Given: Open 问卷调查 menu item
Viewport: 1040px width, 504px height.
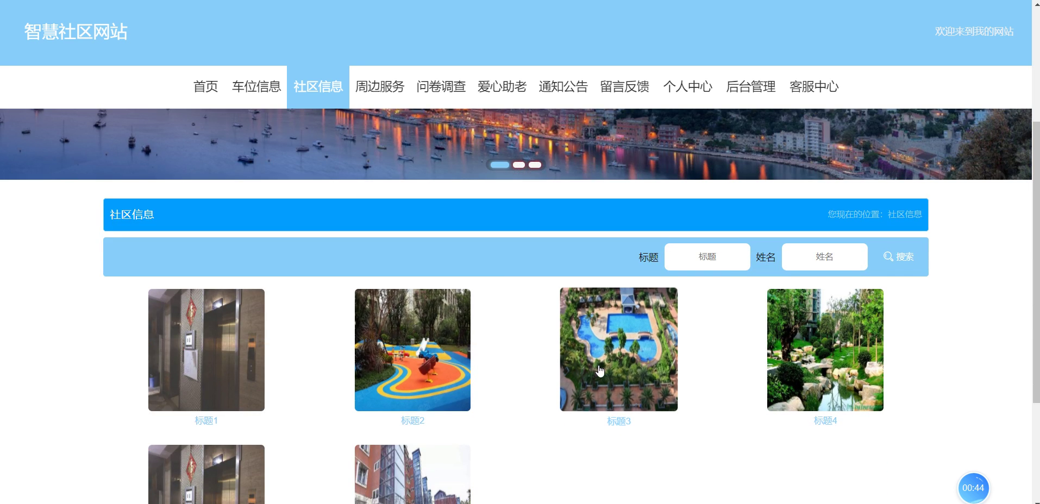Looking at the screenshot, I should coord(441,87).
